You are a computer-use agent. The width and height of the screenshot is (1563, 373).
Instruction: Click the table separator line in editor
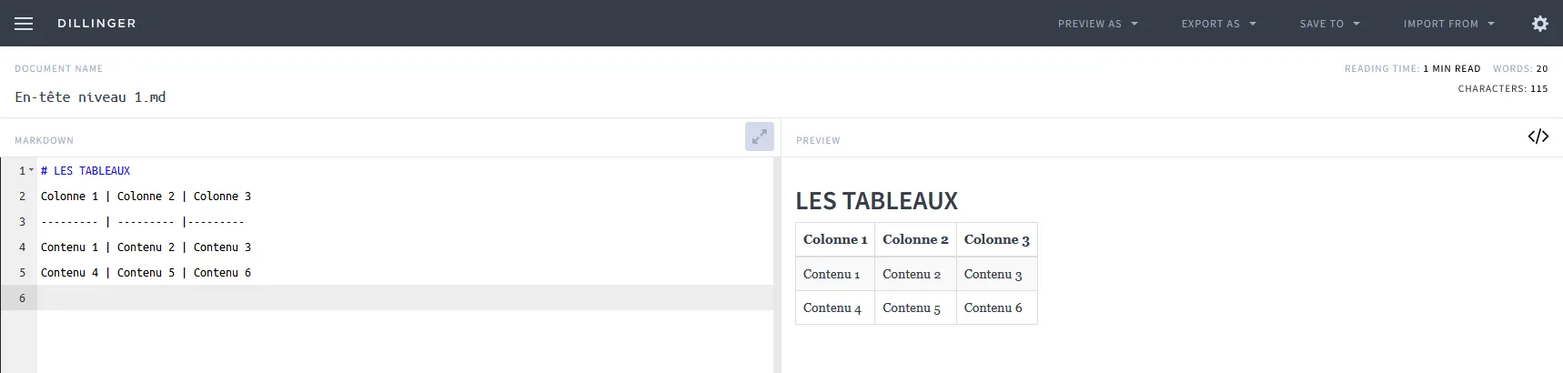coord(142,222)
